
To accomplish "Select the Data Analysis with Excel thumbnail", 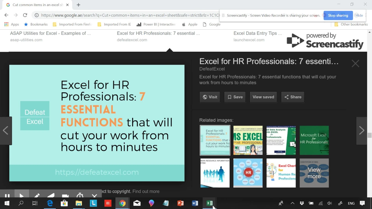I will (x=281, y=140).
